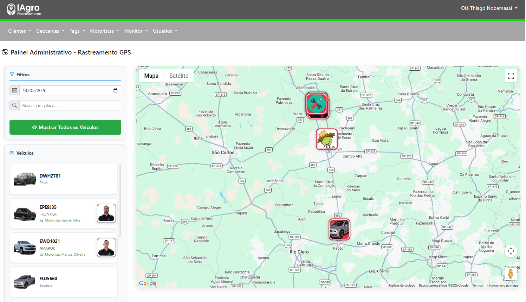Viewport: 526px width, 302px height.
Task: Click the vehicle list scrollbar
Action: point(121,200)
